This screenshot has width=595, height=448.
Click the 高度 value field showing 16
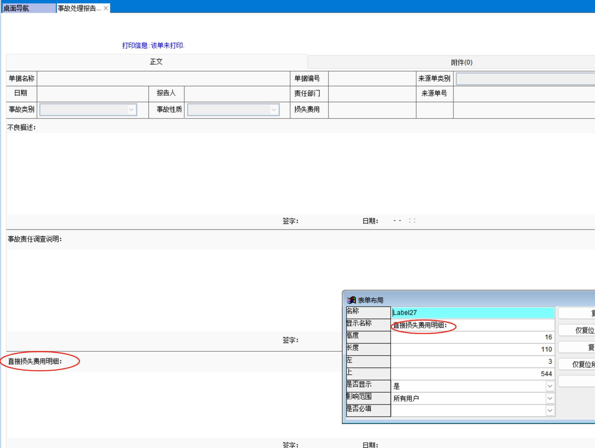[472, 337]
